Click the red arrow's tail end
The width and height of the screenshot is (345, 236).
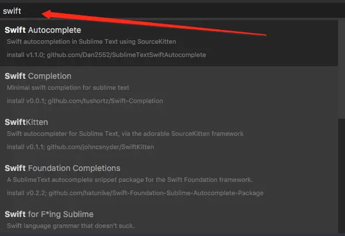click(265, 34)
